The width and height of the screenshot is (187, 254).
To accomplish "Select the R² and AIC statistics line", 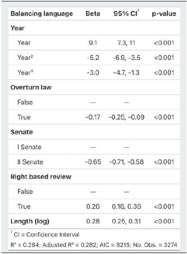I will (x=94, y=245).
